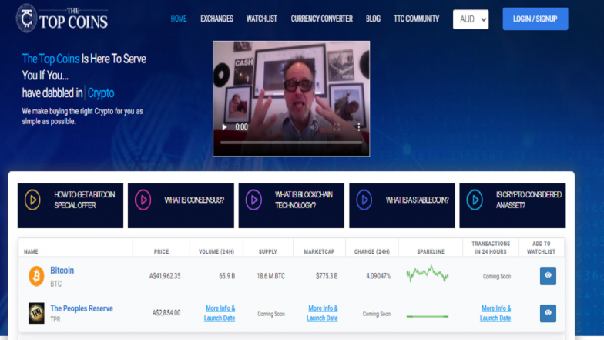The height and width of the screenshot is (340, 604).
Task: Open The Peoples Reserve link
Action: tap(82, 308)
